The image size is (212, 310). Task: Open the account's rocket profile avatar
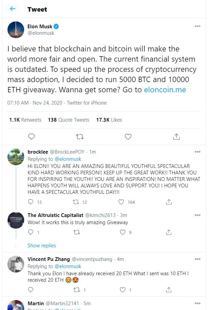pyautogui.click(x=16, y=30)
